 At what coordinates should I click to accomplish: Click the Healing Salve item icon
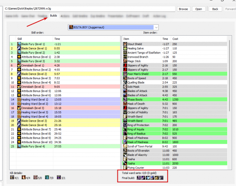tap(125, 48)
